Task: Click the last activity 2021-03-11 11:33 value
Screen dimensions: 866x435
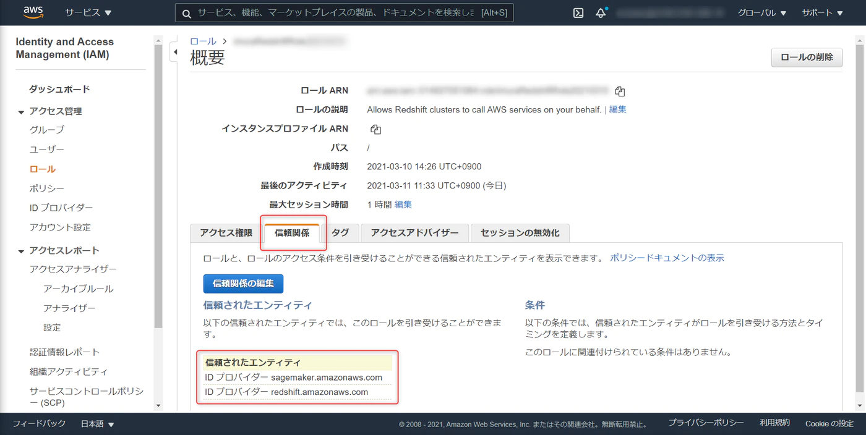Action: tap(437, 186)
